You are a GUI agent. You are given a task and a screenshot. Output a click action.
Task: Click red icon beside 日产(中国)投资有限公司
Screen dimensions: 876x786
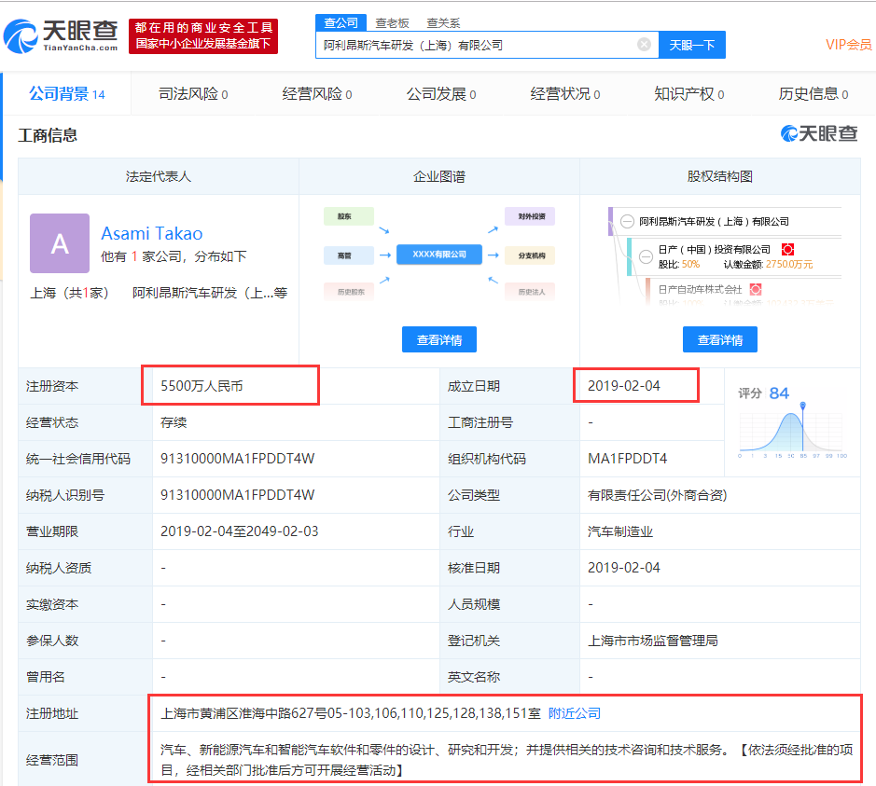point(787,250)
